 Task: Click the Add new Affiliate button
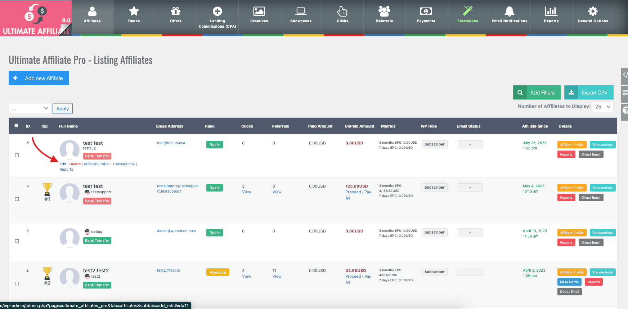(x=39, y=78)
